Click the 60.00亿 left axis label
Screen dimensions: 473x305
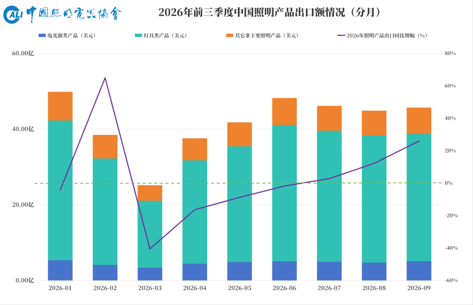(23, 53)
